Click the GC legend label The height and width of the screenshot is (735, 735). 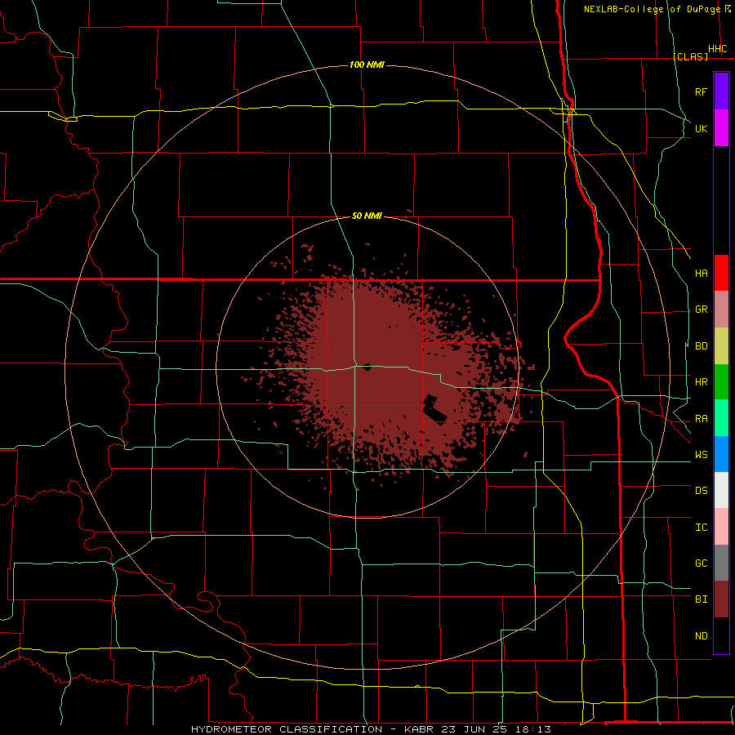[701, 563]
